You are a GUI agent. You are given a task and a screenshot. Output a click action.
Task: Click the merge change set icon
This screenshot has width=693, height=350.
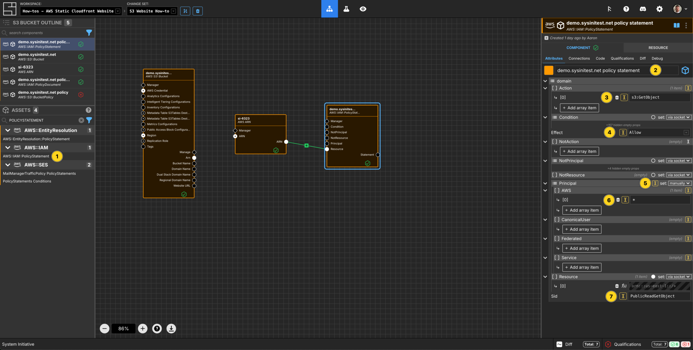click(x=185, y=11)
